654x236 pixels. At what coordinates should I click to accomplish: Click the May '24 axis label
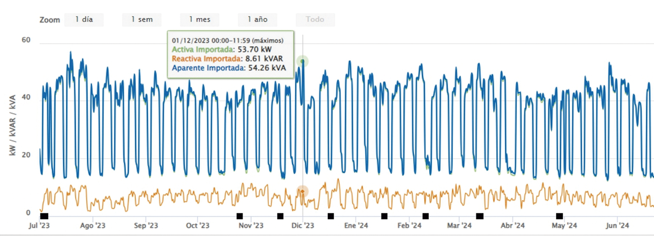(x=565, y=226)
